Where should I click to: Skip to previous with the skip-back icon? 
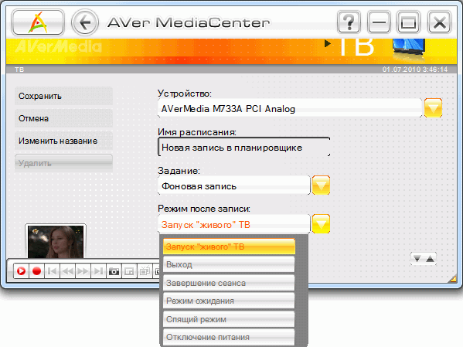click(x=53, y=270)
